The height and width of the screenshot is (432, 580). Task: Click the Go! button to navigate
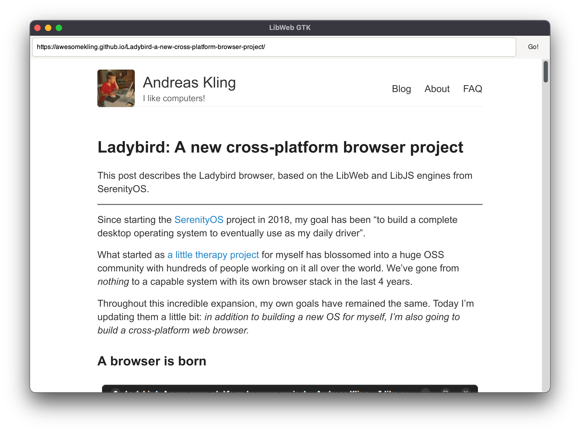pos(533,46)
